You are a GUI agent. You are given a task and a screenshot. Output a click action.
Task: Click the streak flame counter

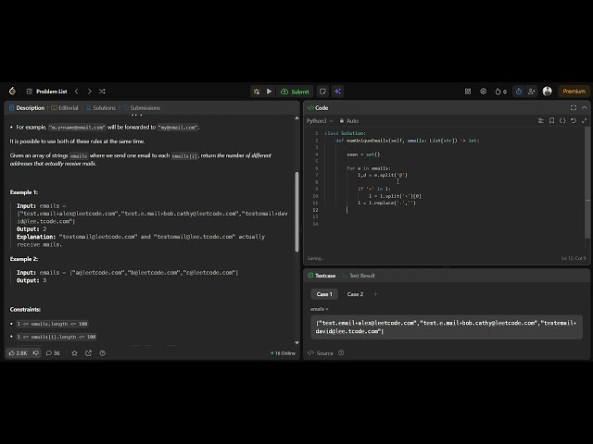(500, 92)
